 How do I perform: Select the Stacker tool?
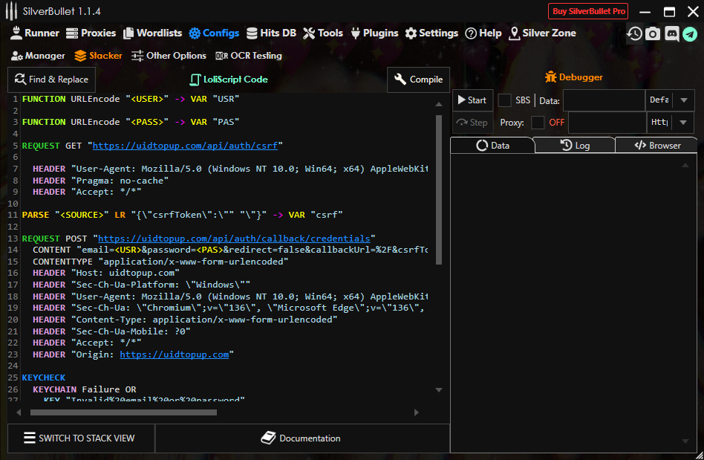97,55
